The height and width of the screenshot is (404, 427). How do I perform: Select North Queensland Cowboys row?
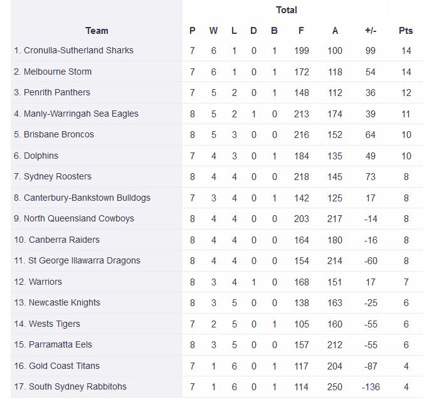coord(79,218)
